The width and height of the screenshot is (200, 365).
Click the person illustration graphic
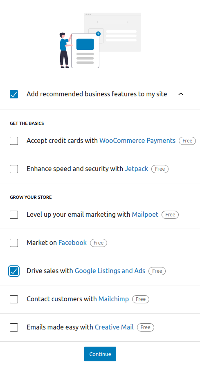pos(65,50)
